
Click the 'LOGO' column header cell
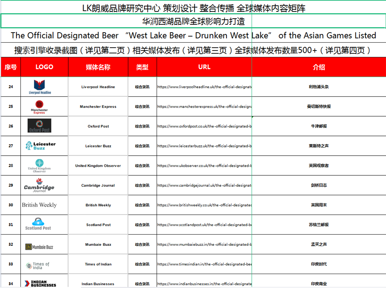click(44, 67)
